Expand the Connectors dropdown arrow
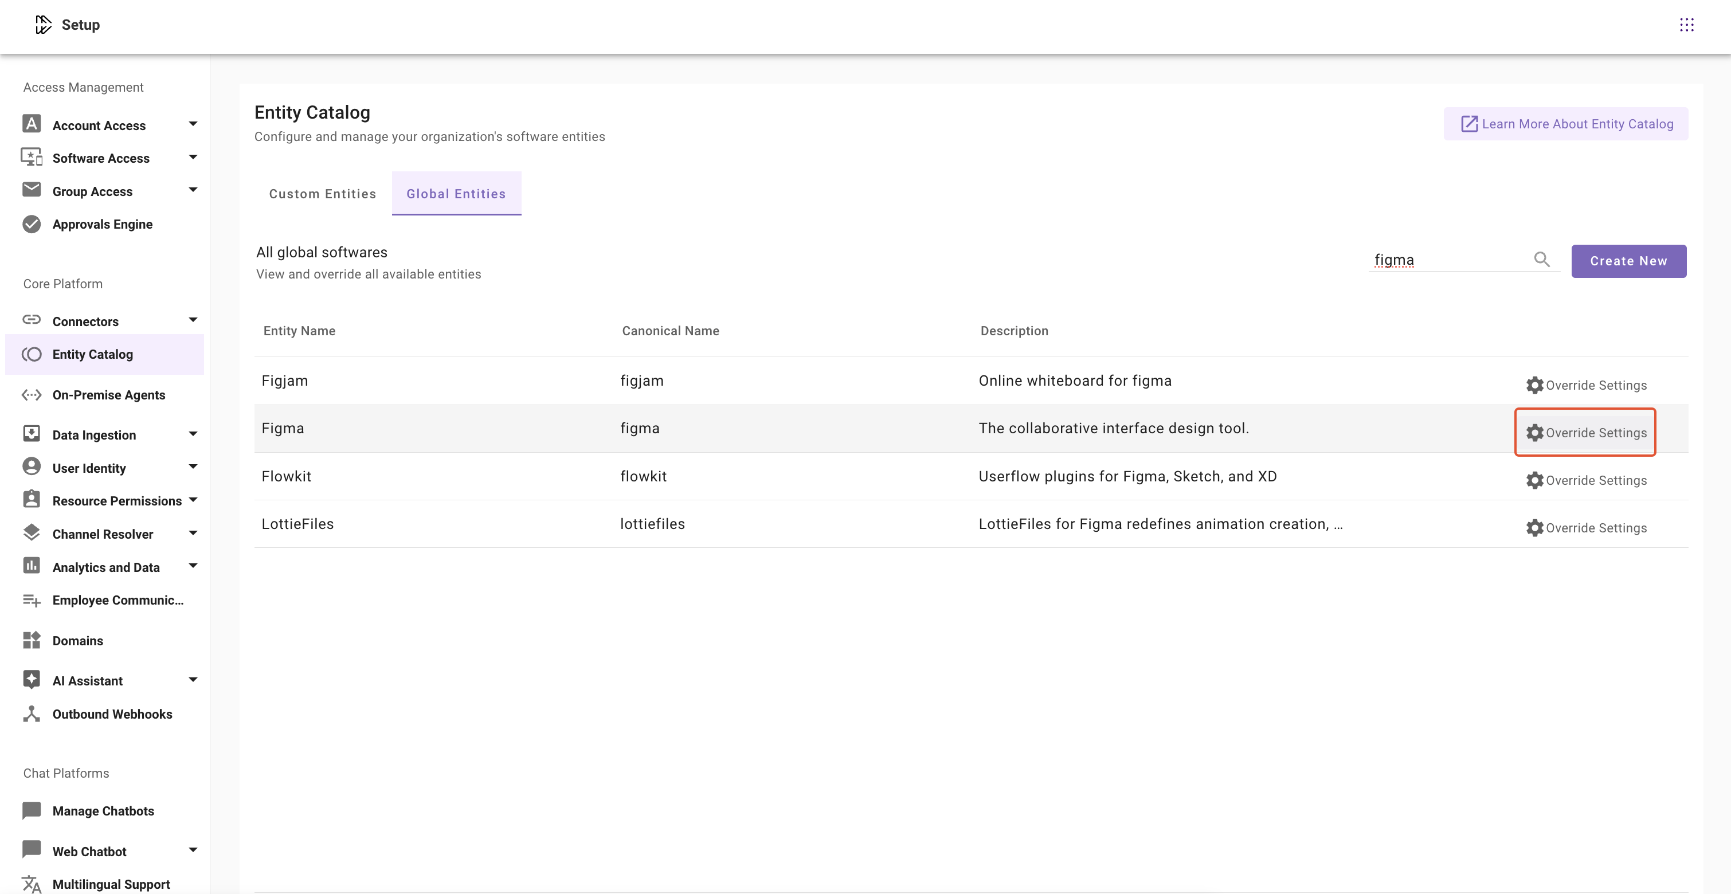1731x894 pixels. (193, 320)
